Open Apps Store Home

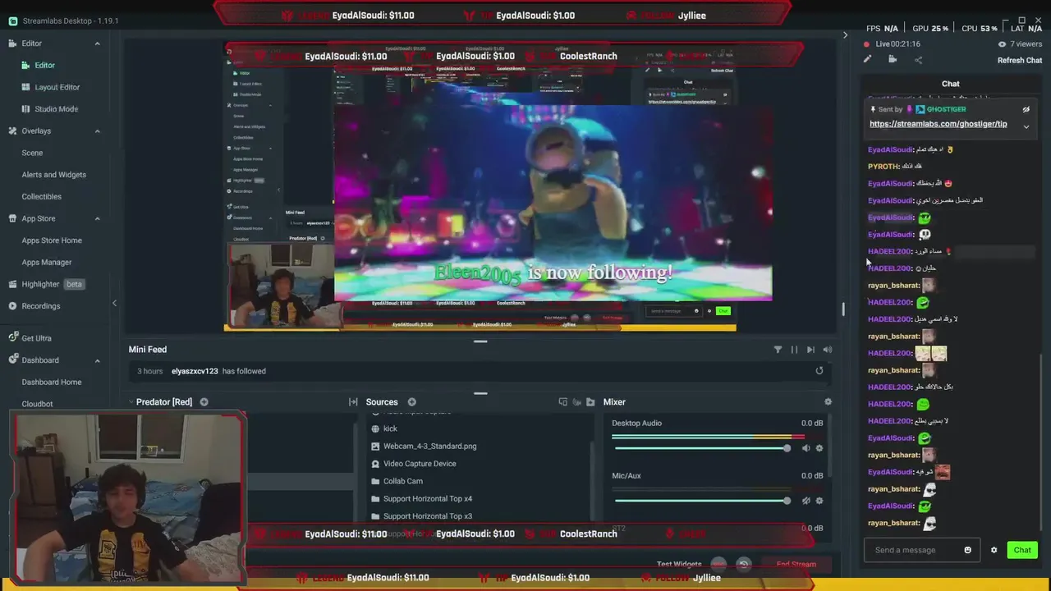point(52,241)
